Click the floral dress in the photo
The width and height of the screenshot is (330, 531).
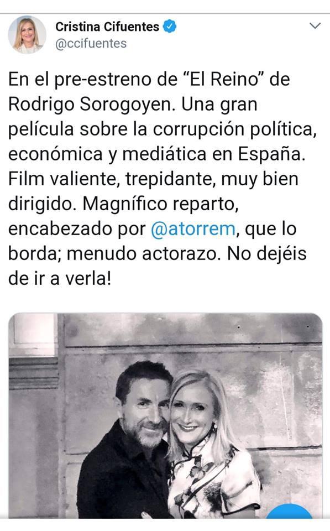point(210,481)
